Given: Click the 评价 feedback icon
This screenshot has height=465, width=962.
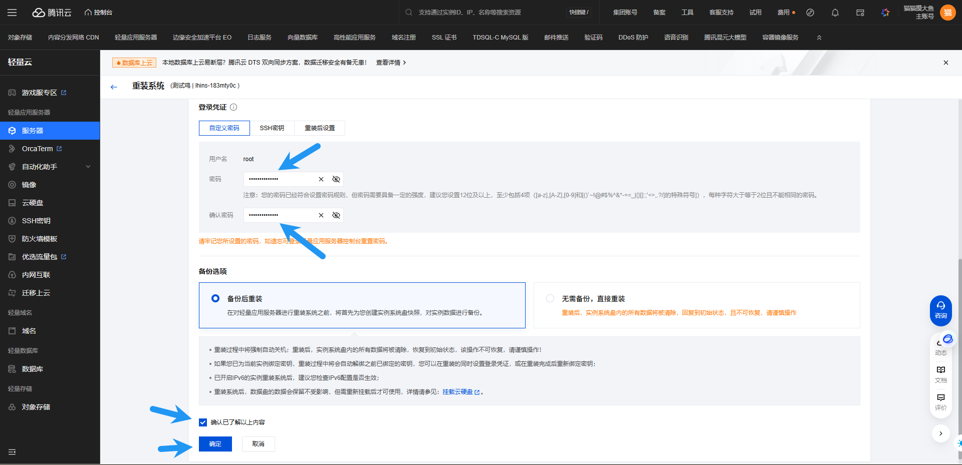Looking at the screenshot, I should pos(940,401).
